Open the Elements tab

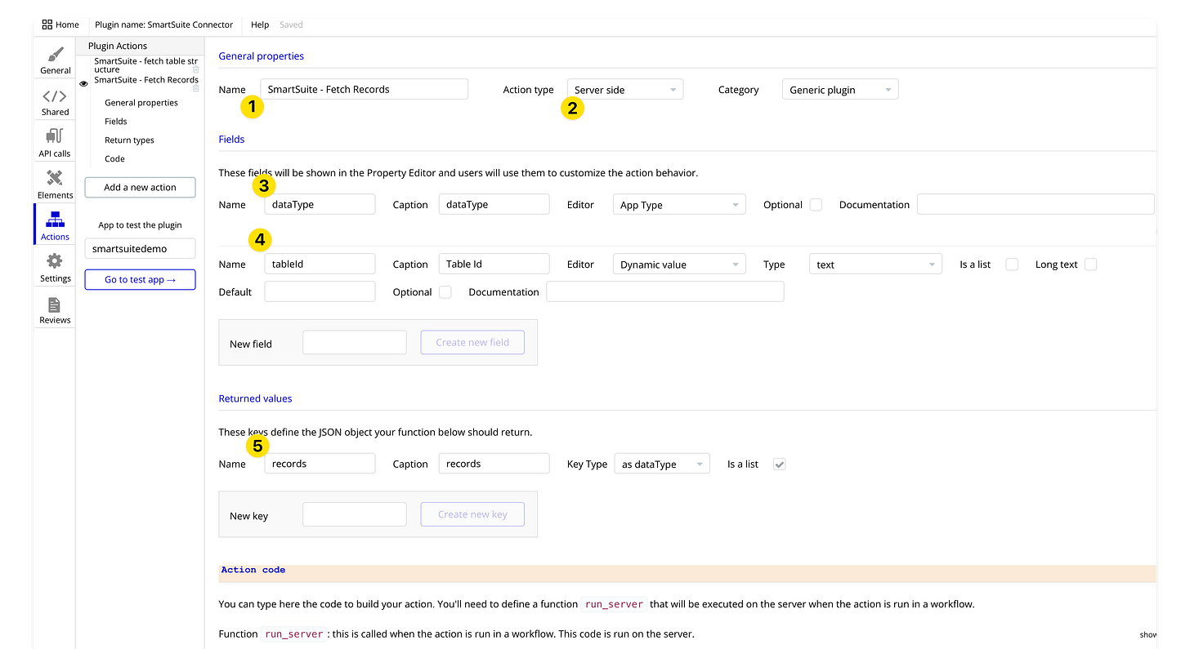coord(55,185)
